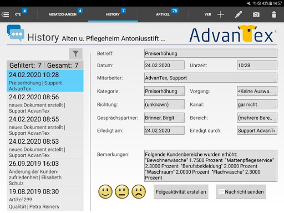Screen dimensions: 284x213
Task: Open the Richtung dropdown
Action: pos(164,104)
